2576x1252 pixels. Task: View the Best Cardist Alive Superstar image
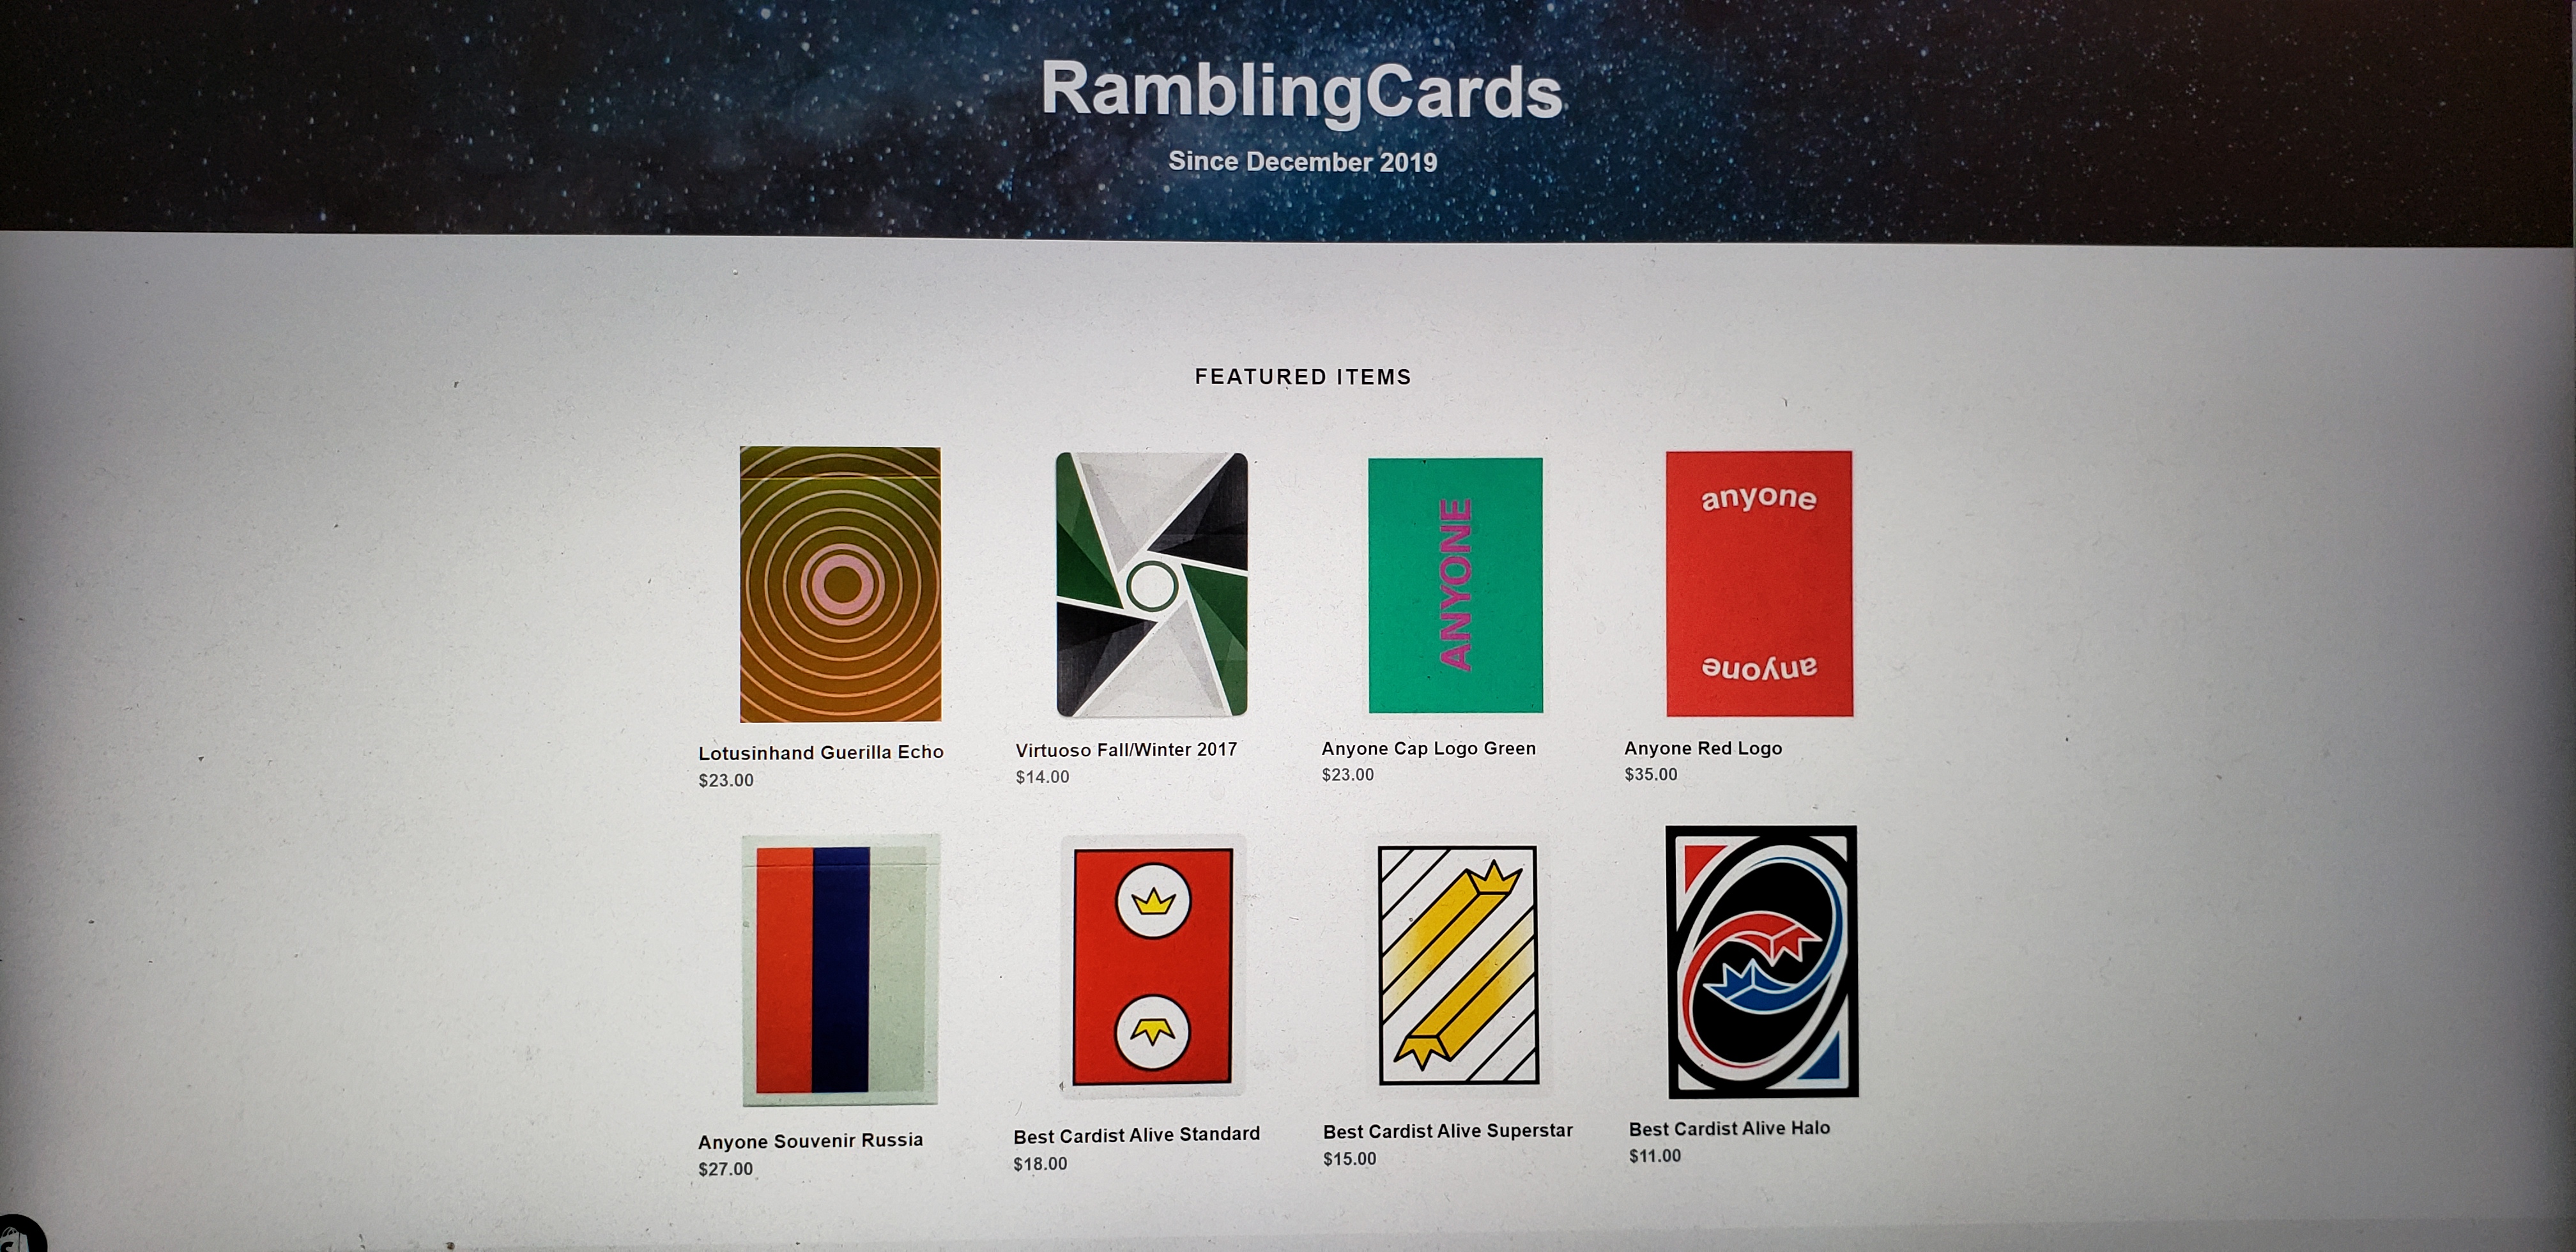(x=1458, y=965)
